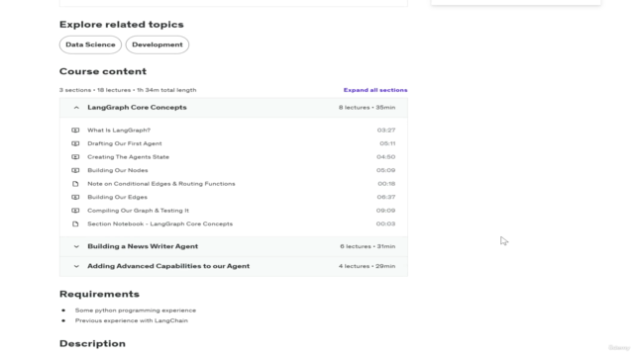This screenshot has width=634, height=356.
Task: Click the video icon beside Compiling Our Graph & Testing It
Action: click(x=75, y=211)
